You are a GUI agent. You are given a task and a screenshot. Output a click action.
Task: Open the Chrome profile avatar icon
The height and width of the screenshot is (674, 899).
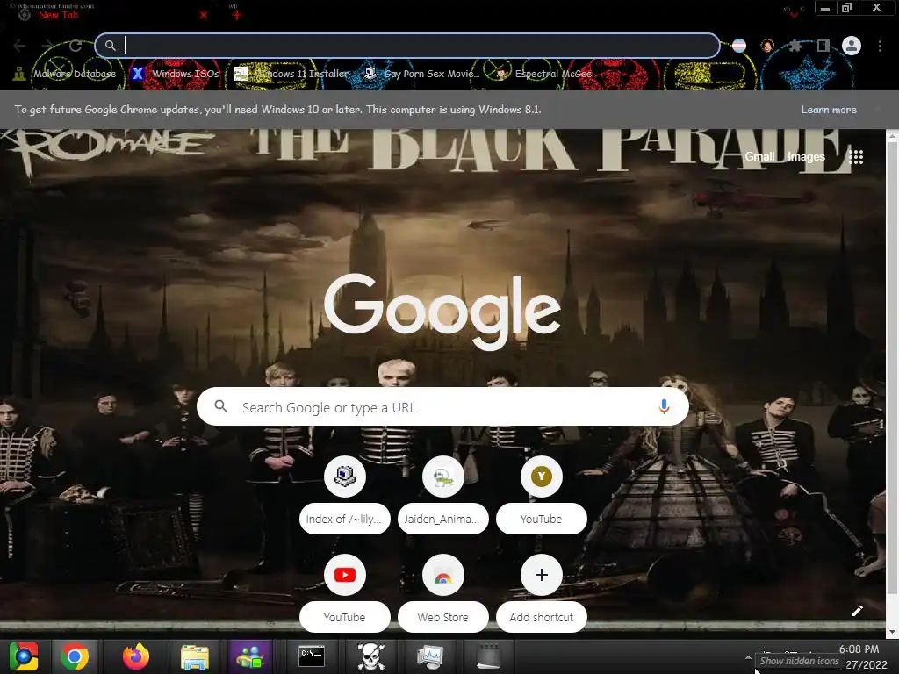point(852,46)
